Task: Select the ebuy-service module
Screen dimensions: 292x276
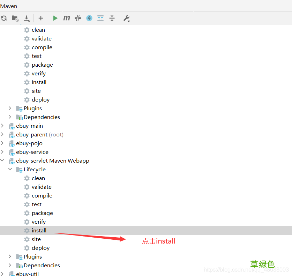Action: point(32,152)
